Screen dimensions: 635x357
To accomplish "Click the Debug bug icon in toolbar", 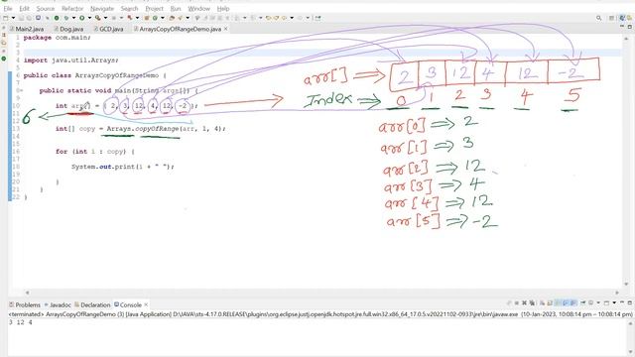I will tap(66, 18).
